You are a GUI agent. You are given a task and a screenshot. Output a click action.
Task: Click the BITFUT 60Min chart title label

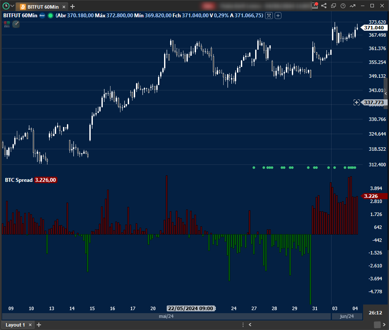point(20,16)
